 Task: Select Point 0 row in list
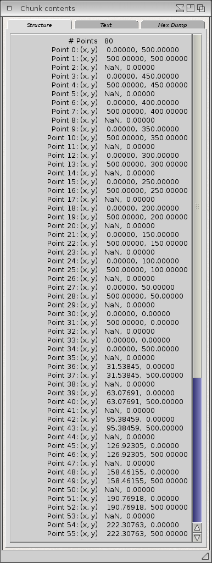point(115,50)
